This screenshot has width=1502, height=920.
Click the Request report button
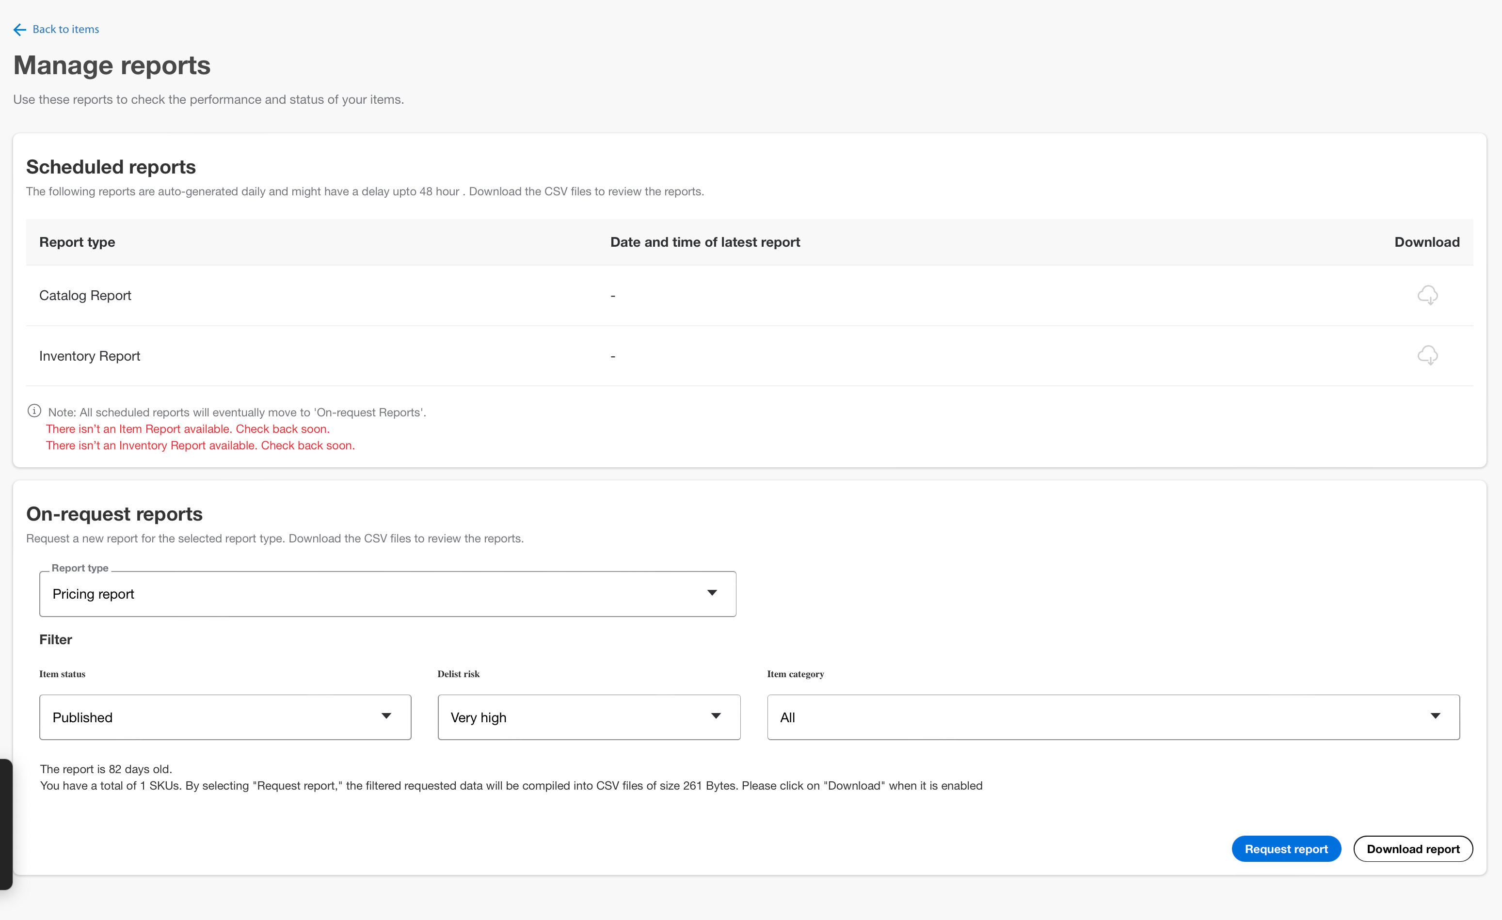click(x=1286, y=849)
